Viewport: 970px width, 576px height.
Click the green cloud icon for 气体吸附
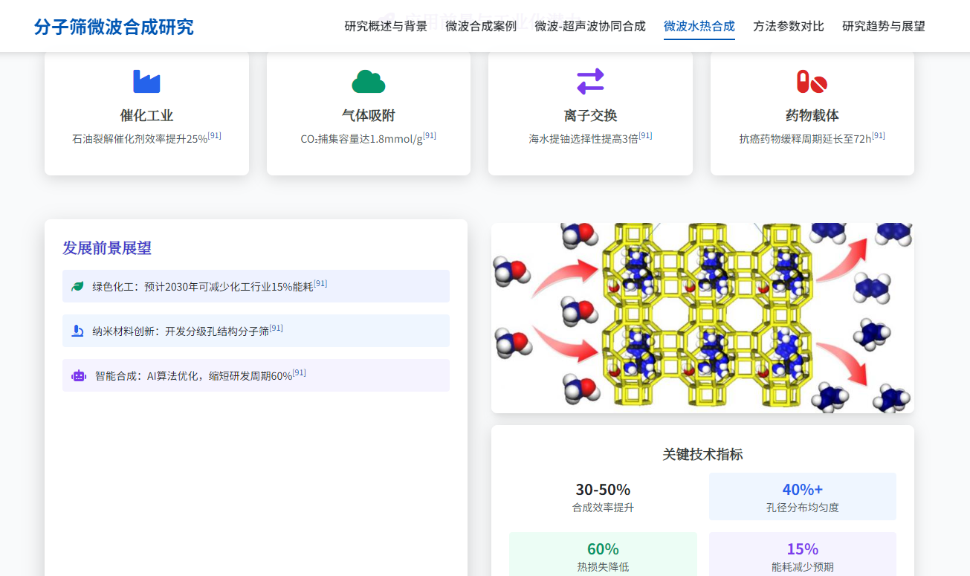(x=368, y=81)
